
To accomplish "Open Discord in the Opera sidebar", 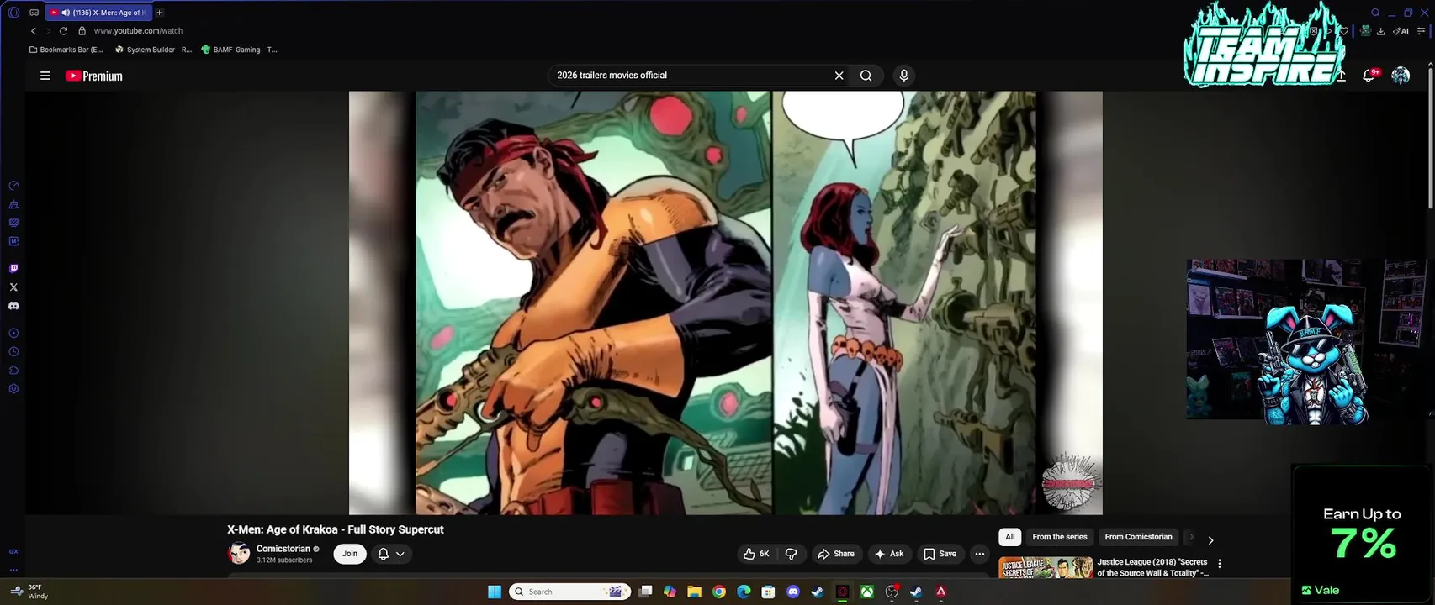I will pos(13,306).
